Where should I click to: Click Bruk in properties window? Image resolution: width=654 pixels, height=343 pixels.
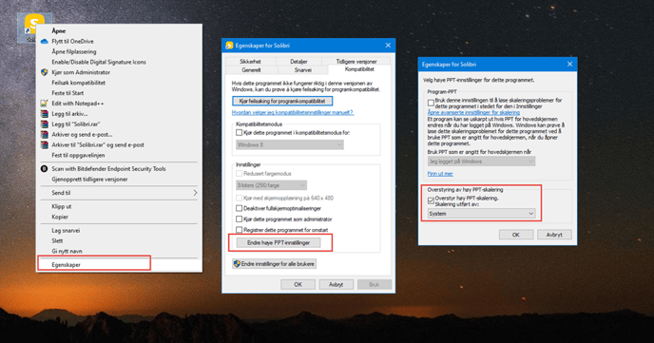tap(375, 284)
